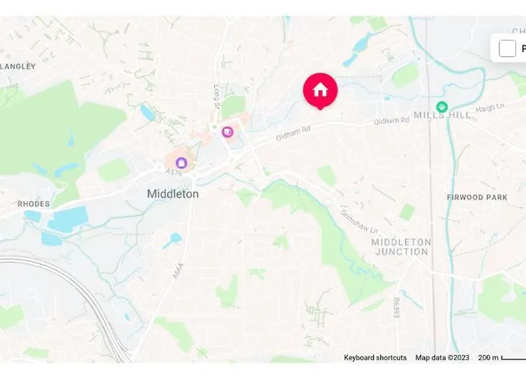Click the Middleton Junction area label
This screenshot has width=526, height=376.
[x=401, y=247]
